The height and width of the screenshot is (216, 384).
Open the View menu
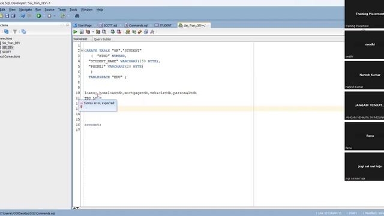pos(12,10)
